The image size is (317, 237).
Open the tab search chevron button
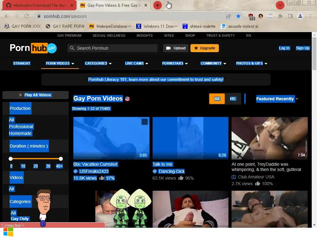tap(280, 5)
